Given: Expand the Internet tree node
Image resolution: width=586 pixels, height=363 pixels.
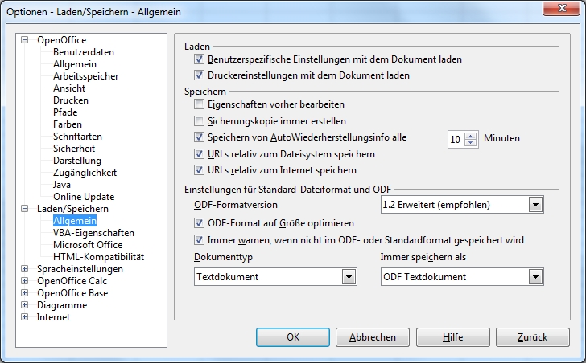Looking at the screenshot, I should (25, 317).
